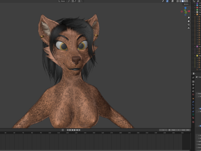The height and width of the screenshot is (151, 201).
Task: Play animation forward in the timeline
Action: pyautogui.click(x=75, y=130)
